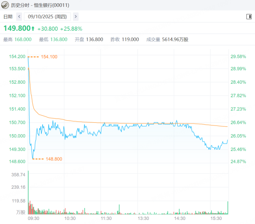Click the high marker label 154.100
Image resolution: width=255 pixels, height=224 pixels.
coord(49,57)
